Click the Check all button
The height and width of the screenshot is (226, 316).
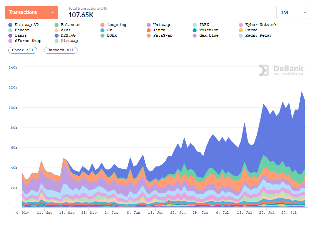pos(23,50)
